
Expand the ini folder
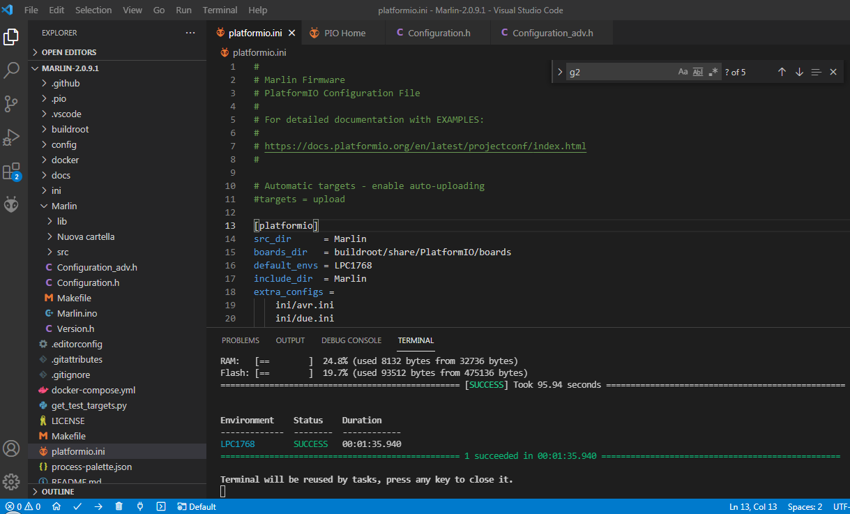(x=117, y=190)
